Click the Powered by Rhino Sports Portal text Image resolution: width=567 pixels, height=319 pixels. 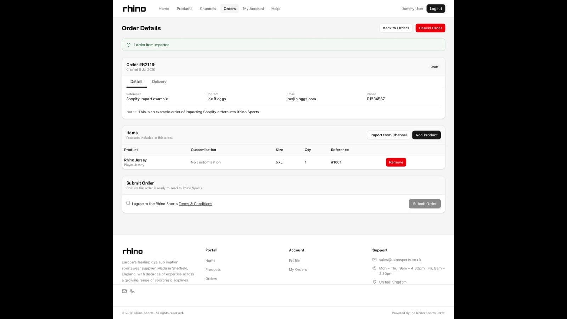coord(419,313)
